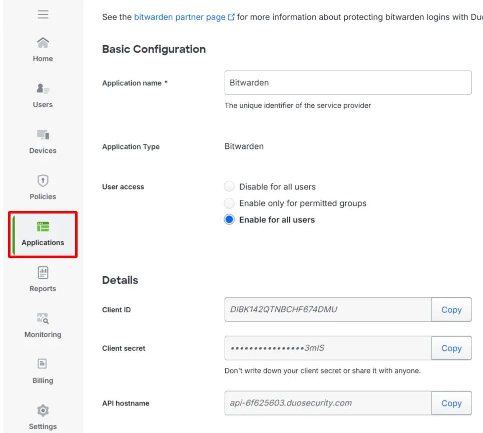Copy the Client secret value
483x433 pixels.
(x=451, y=348)
